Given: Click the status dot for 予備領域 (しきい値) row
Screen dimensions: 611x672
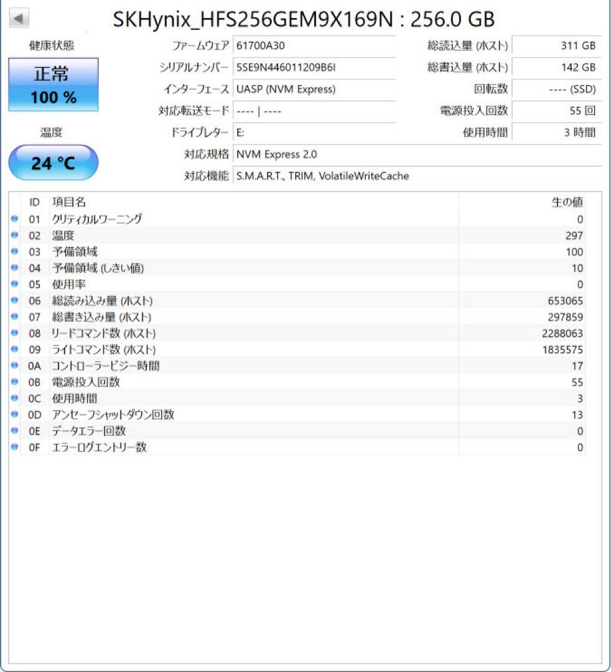Looking at the screenshot, I should 14,268.
